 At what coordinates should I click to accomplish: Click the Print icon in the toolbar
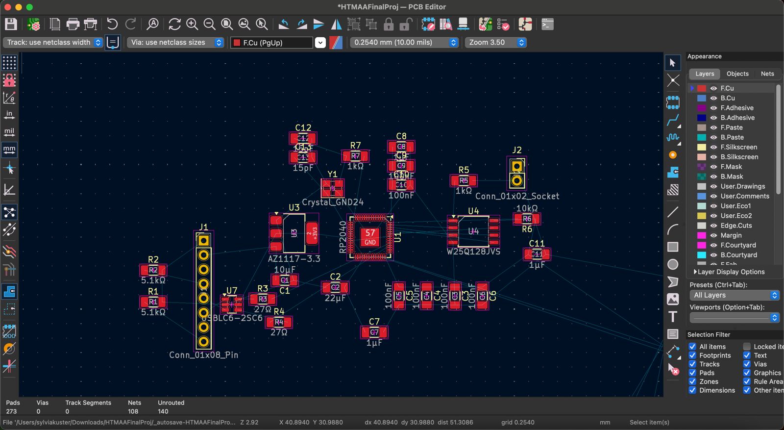(73, 24)
